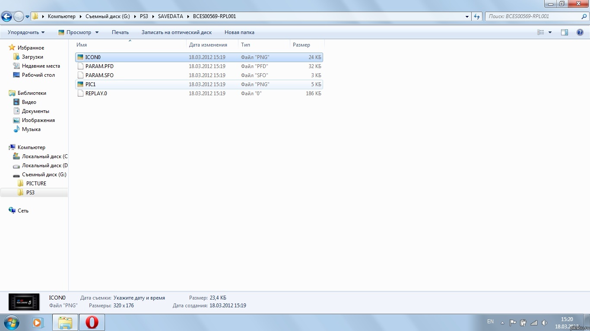Select the REPLAY.0 file

click(96, 94)
